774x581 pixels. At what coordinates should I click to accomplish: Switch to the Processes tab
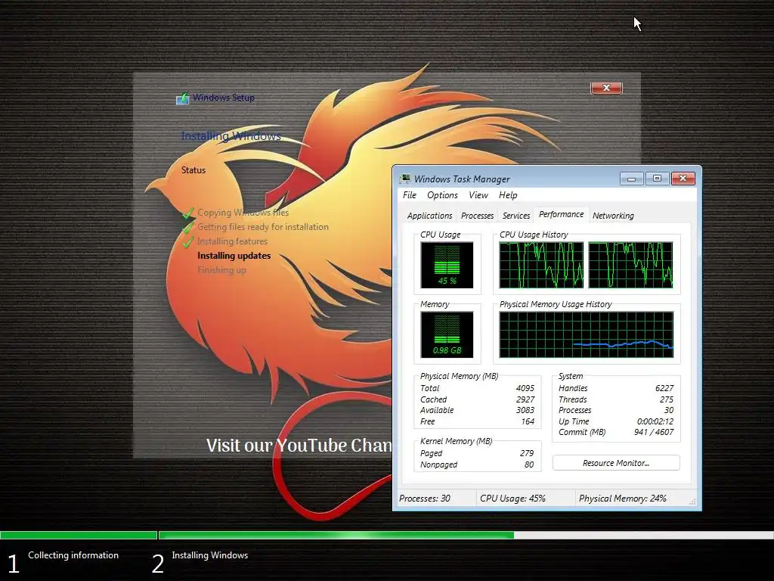(477, 216)
